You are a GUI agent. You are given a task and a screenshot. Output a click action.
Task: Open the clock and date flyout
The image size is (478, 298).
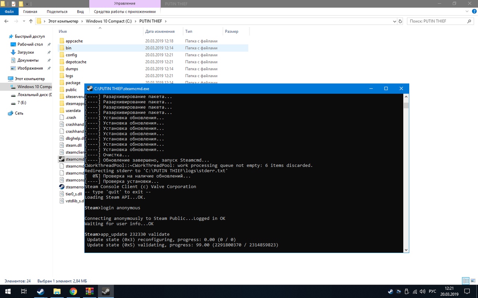450,291
